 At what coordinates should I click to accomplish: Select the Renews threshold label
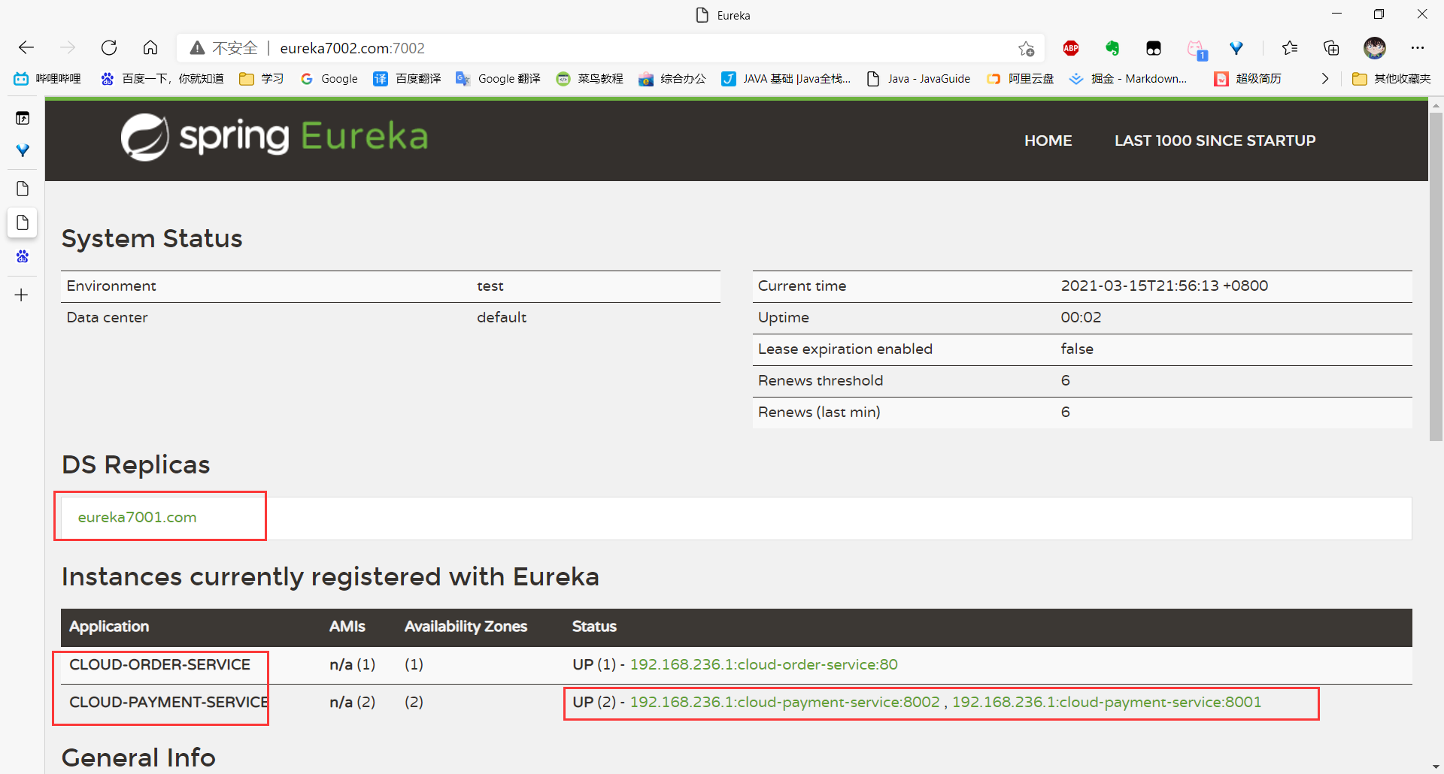821,380
